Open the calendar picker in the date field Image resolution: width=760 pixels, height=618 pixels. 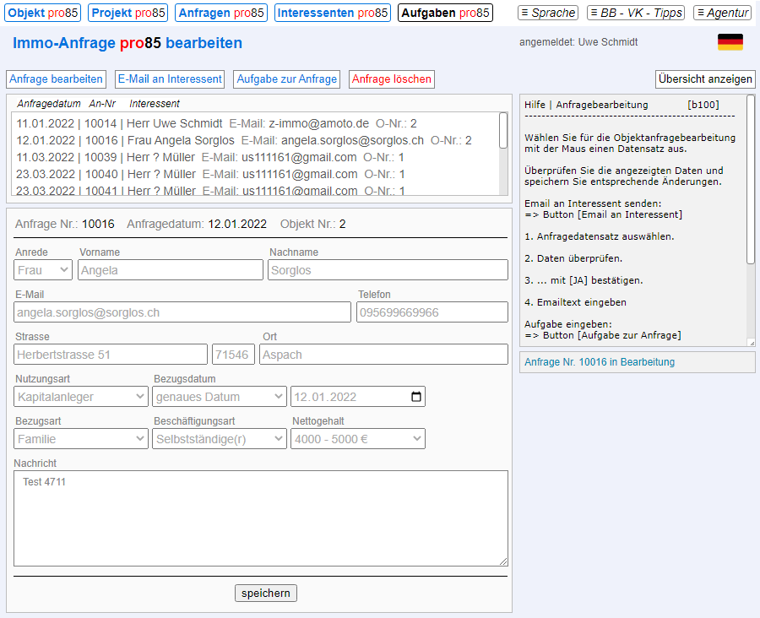(x=415, y=397)
